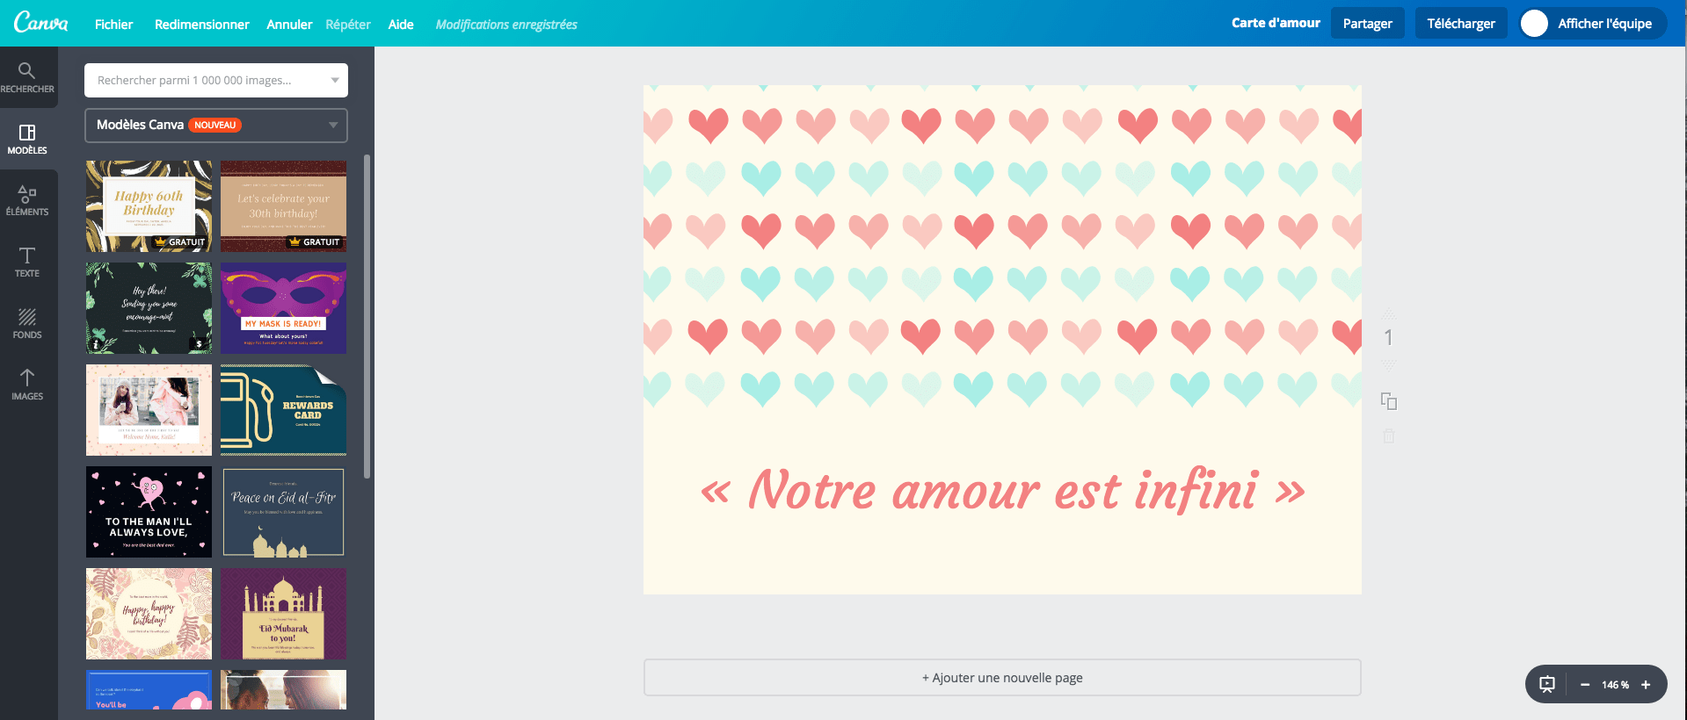Viewport: 1687px width, 720px height.
Task: Select the Hey there encouragement template
Action: (149, 308)
